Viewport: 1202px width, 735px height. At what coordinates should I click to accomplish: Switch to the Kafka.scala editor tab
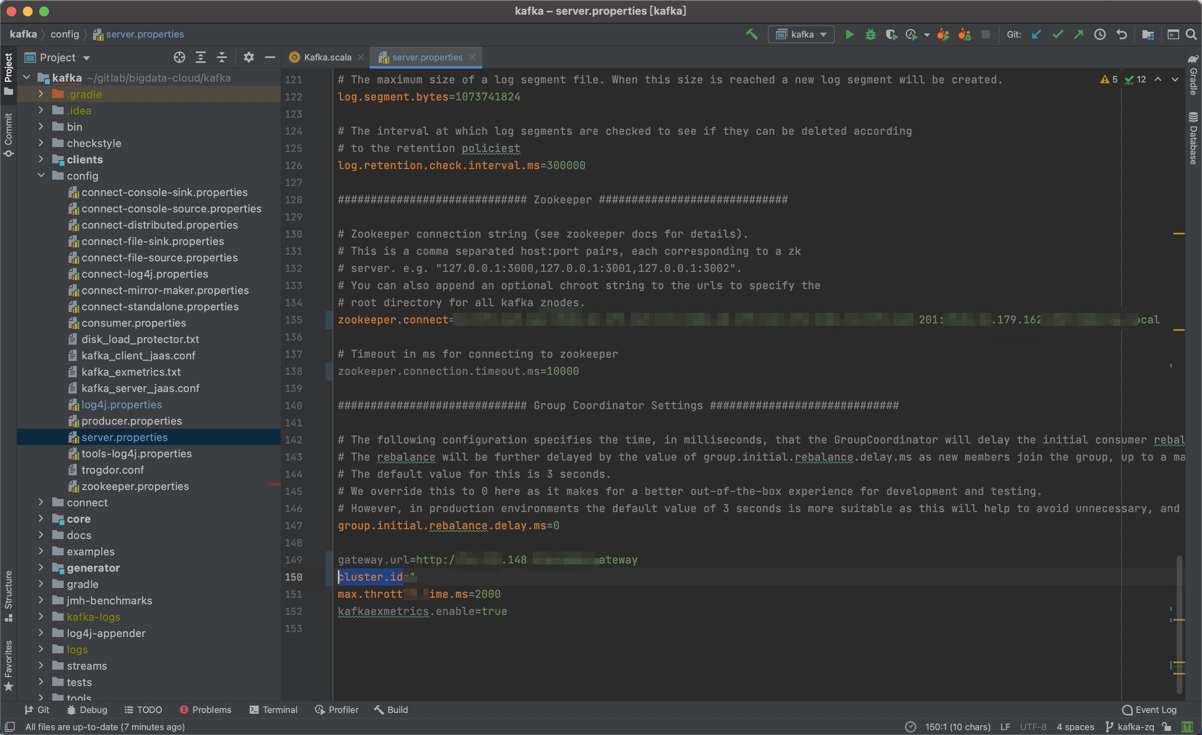[326, 57]
